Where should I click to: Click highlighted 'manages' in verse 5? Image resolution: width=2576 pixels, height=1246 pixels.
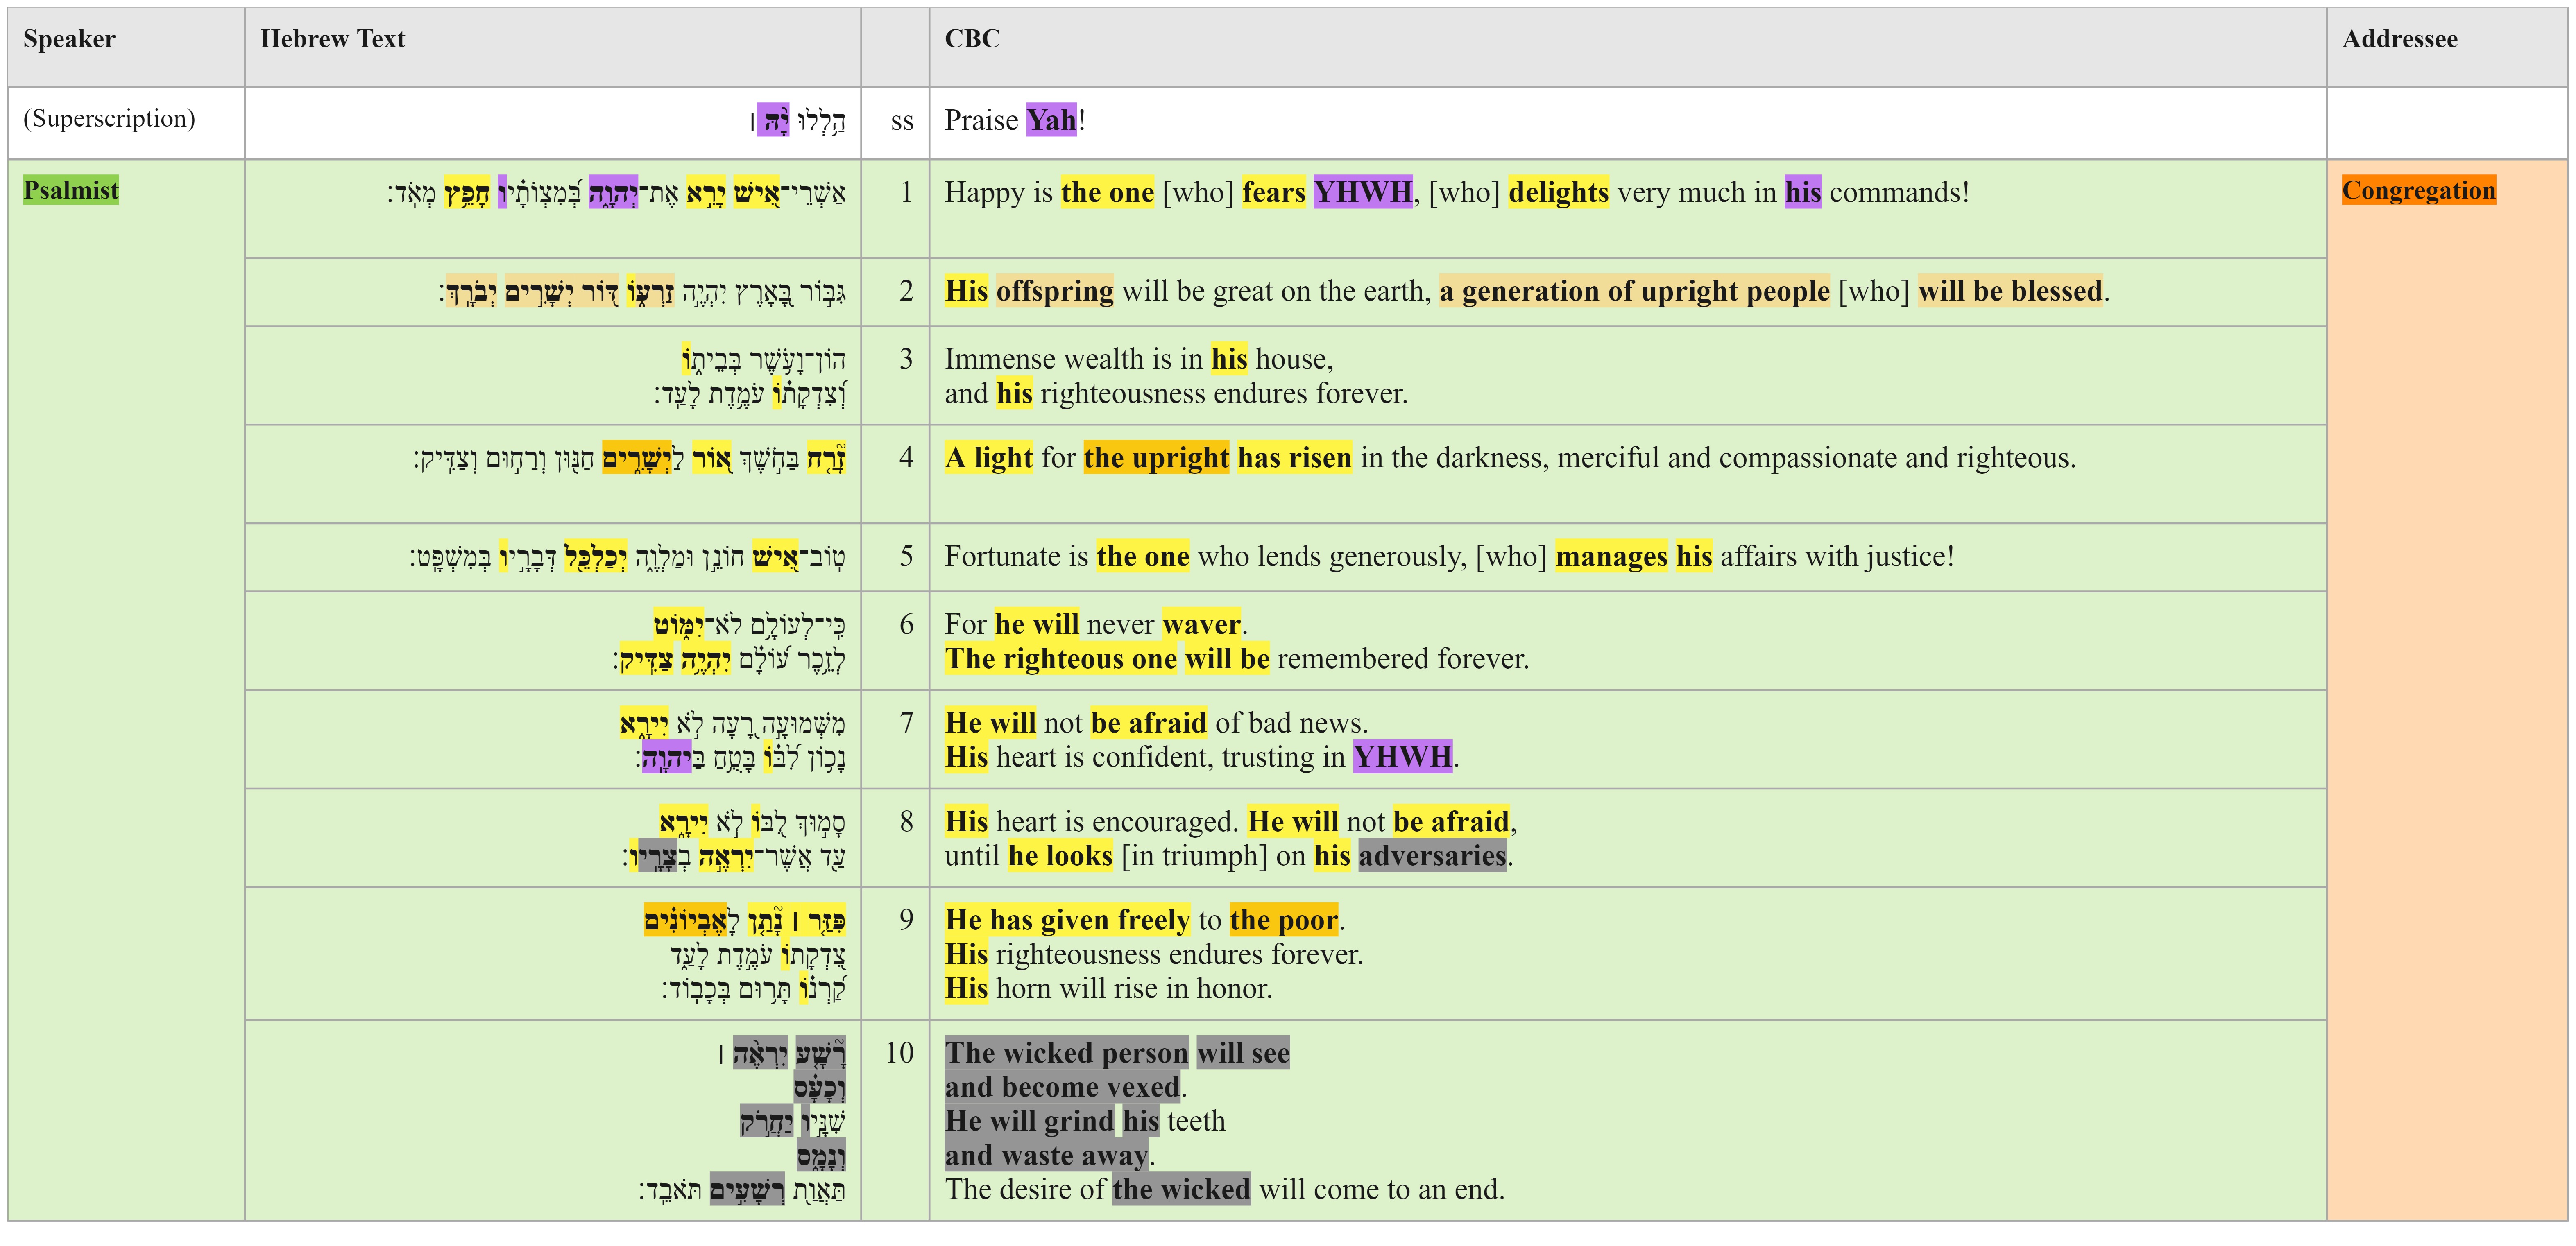(1611, 556)
